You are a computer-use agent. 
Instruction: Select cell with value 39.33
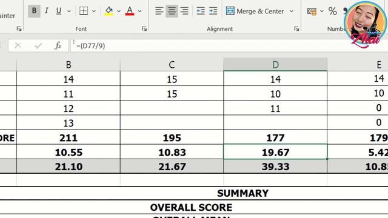[x=275, y=167]
